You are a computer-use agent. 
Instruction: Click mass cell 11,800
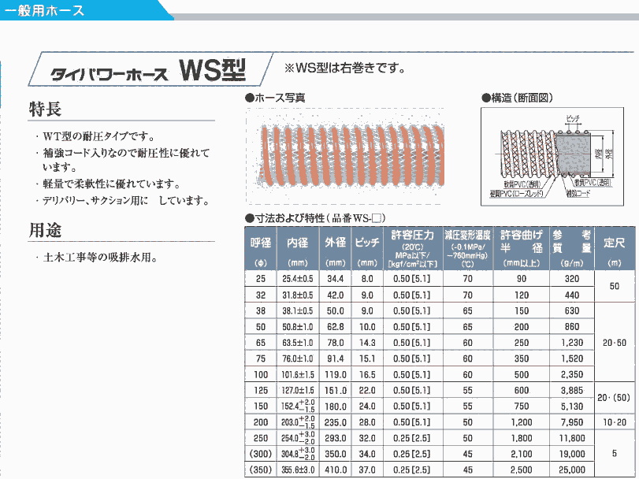[x=572, y=438]
